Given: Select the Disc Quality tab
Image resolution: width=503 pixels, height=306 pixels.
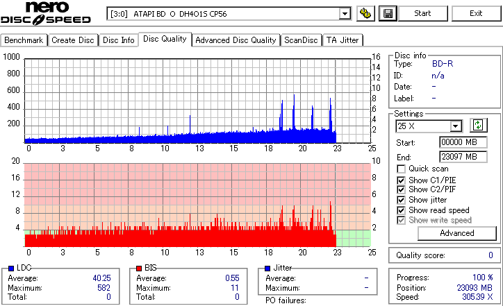Looking at the screenshot, I should (165, 39).
